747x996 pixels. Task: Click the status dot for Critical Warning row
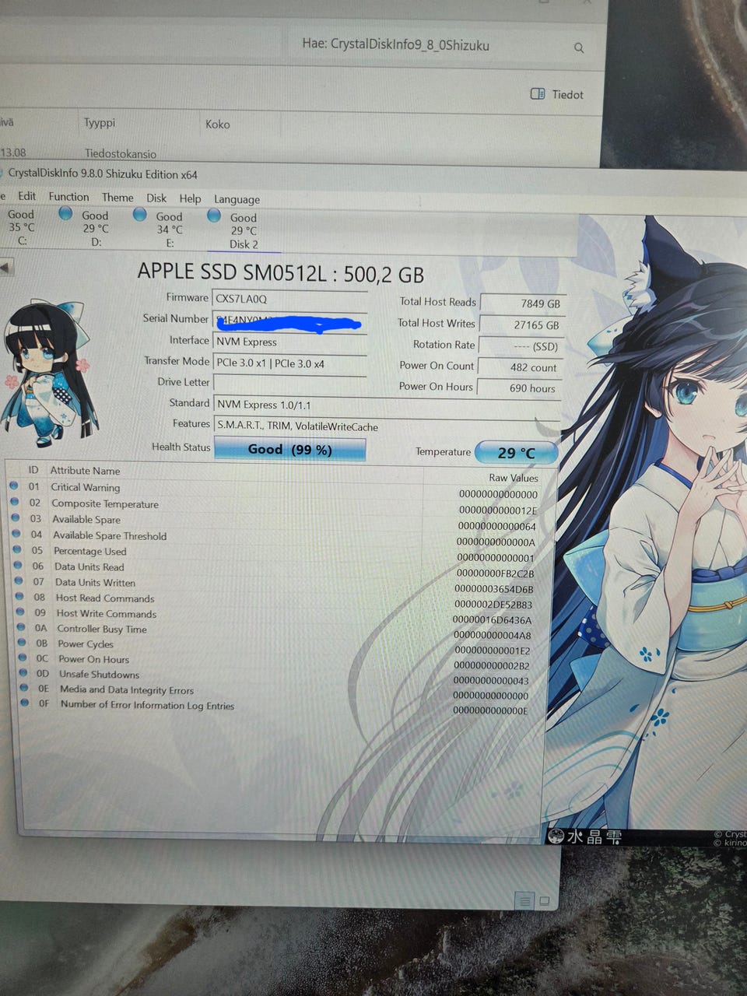click(x=13, y=486)
